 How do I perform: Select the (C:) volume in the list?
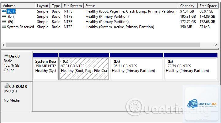(11, 11)
